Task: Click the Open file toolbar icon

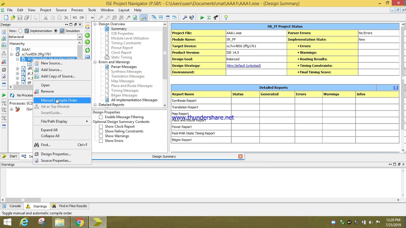Action: [13, 18]
